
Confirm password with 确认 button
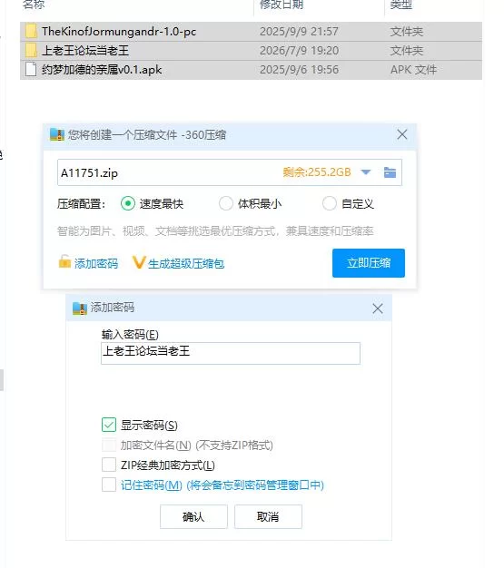[193, 516]
